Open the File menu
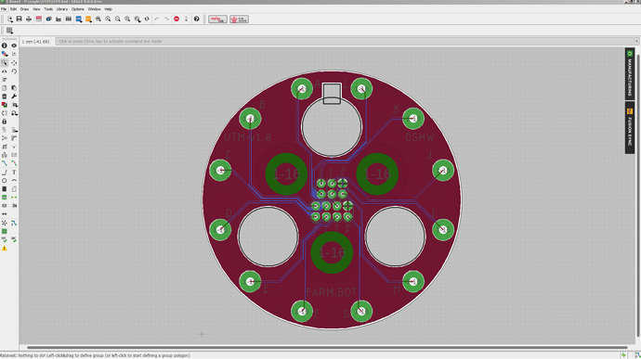641x359 pixels. coord(4,9)
